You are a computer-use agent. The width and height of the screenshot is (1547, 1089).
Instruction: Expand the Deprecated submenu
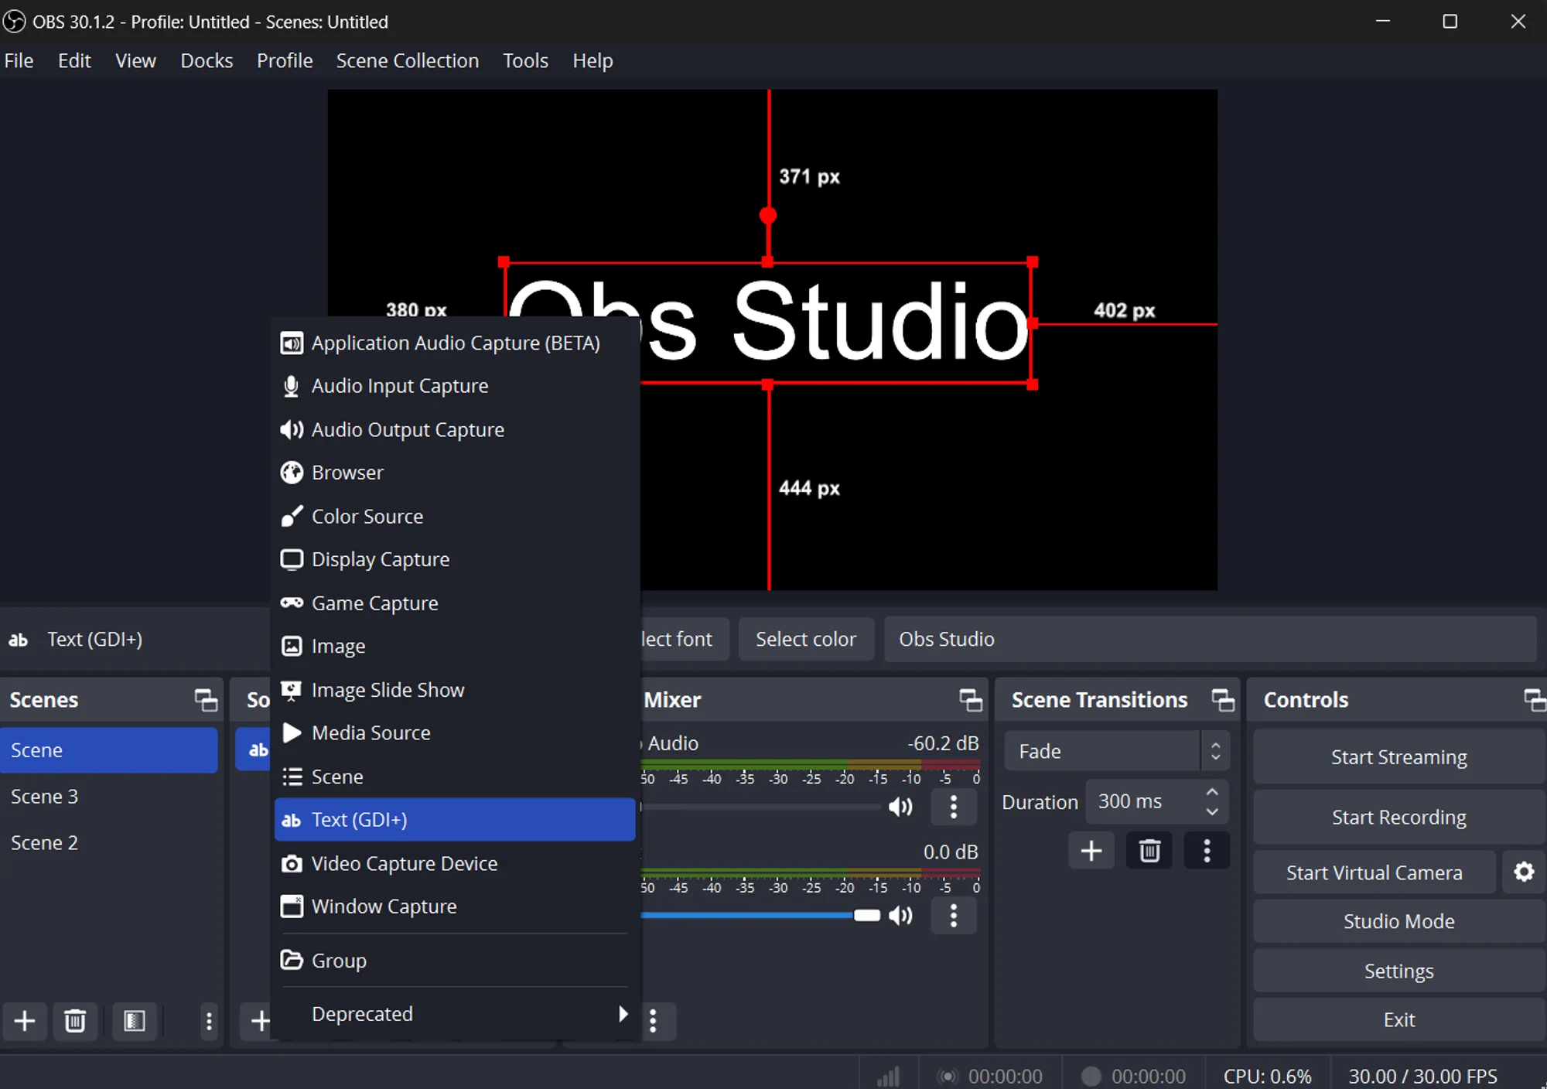[x=455, y=1014]
